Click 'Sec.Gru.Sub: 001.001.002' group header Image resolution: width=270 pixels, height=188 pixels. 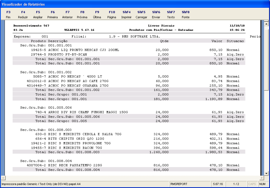(46, 72)
